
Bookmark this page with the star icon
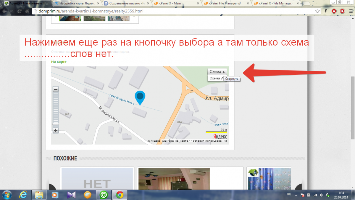click(x=317, y=11)
